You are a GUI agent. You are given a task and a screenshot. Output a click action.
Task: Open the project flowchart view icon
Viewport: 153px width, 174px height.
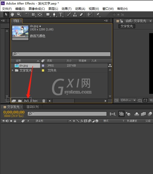[x=110, y=66]
